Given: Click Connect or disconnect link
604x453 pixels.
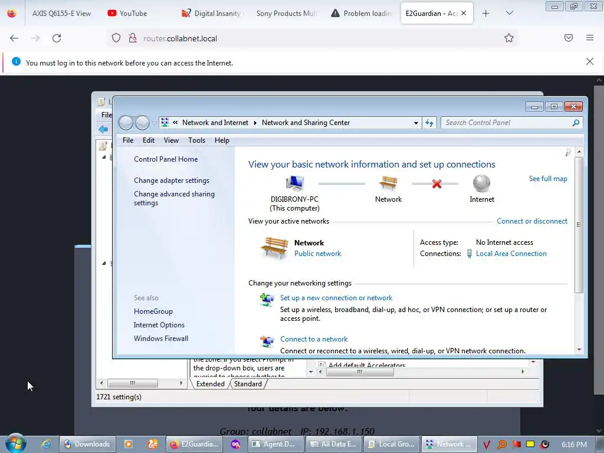Looking at the screenshot, I should point(531,221).
